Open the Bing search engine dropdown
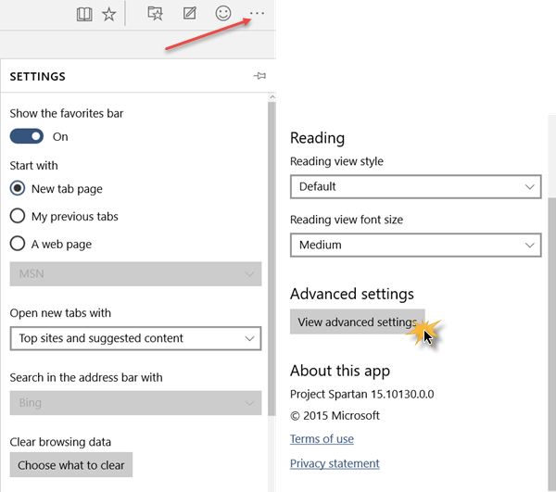556x492 pixels. coord(135,403)
